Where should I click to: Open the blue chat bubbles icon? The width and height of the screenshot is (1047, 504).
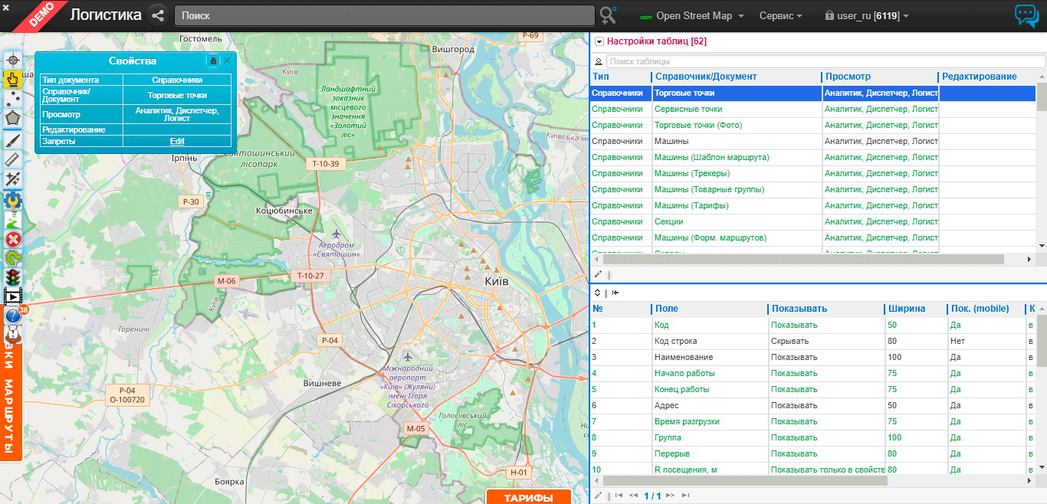coord(1026,16)
